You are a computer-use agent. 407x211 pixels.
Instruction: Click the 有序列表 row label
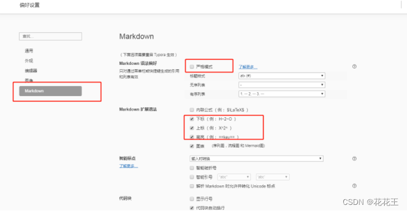tap(197, 94)
